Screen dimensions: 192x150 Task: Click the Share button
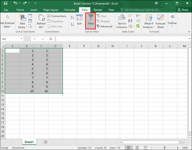point(183,10)
